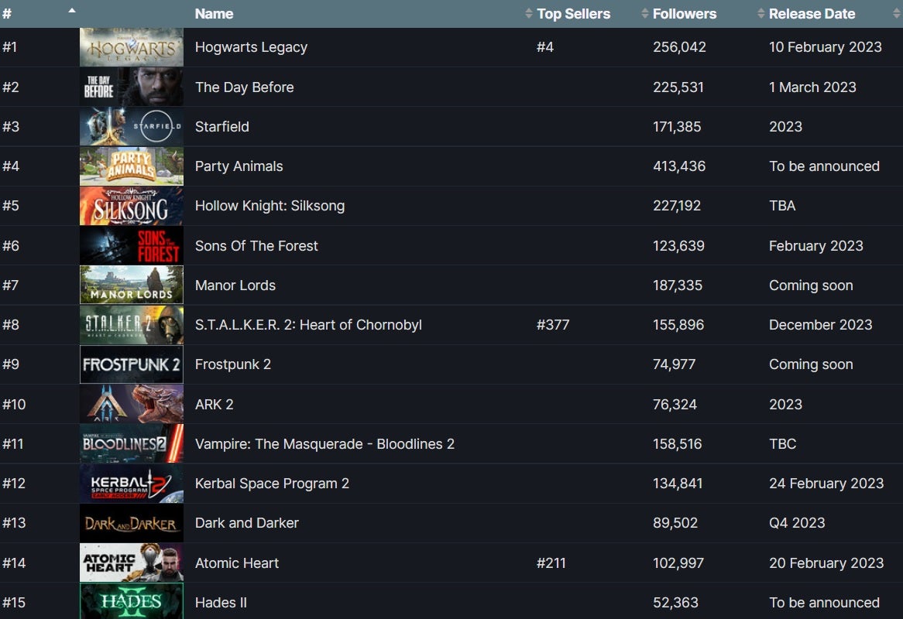Open the Dark and Darker thumbnail
The image size is (903, 619).
[132, 524]
